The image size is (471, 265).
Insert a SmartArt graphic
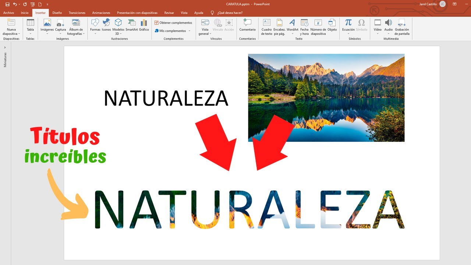point(132,25)
